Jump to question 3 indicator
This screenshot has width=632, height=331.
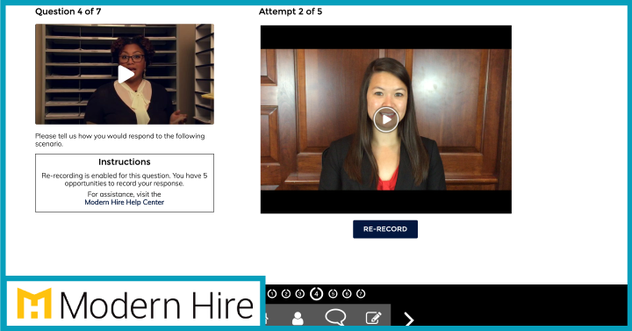(x=300, y=294)
